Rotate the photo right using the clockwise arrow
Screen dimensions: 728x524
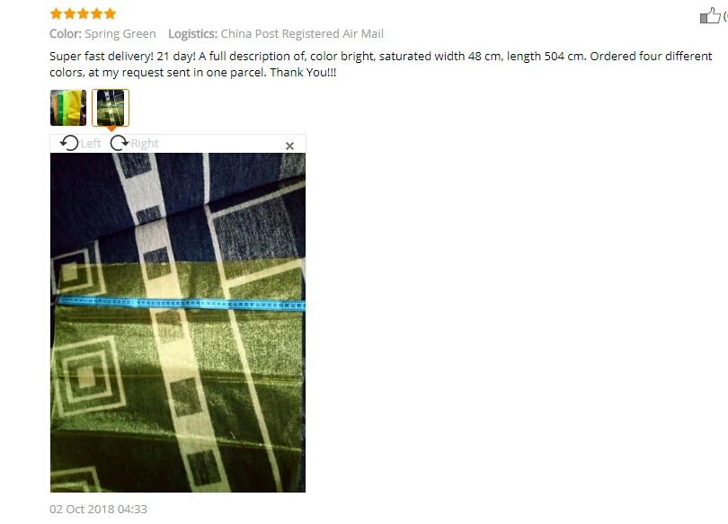(120, 143)
